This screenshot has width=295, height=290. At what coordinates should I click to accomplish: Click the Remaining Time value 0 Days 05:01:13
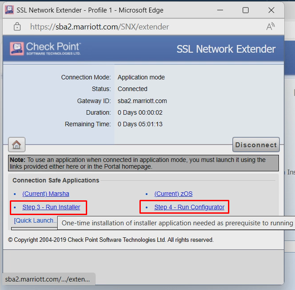pos(140,124)
